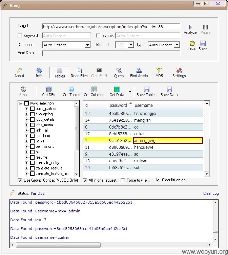Toggle Use Group_Concat (MySQL Only) checkbox
The height and width of the screenshot is (255, 228).
click(20, 180)
